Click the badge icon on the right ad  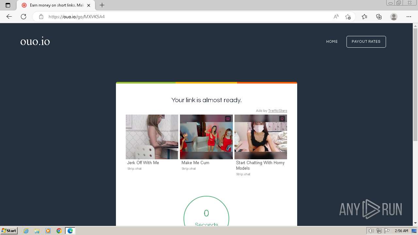tap(282, 119)
